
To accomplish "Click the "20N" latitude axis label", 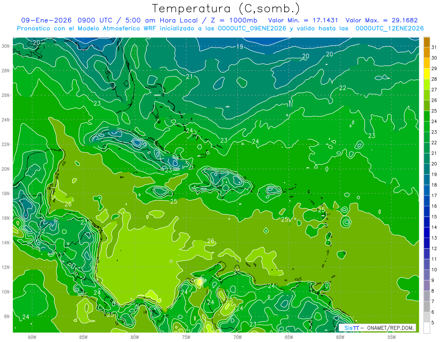I will tap(6, 169).
